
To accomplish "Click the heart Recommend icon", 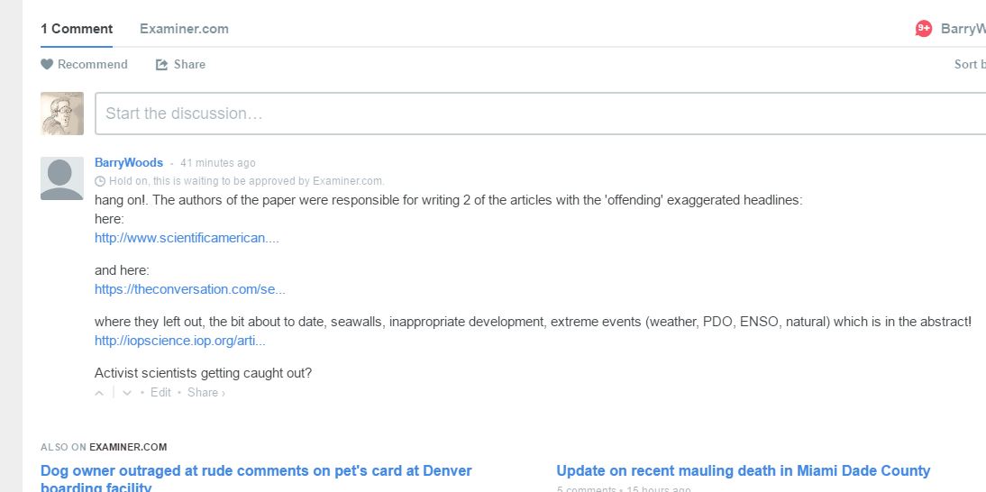I will (47, 65).
